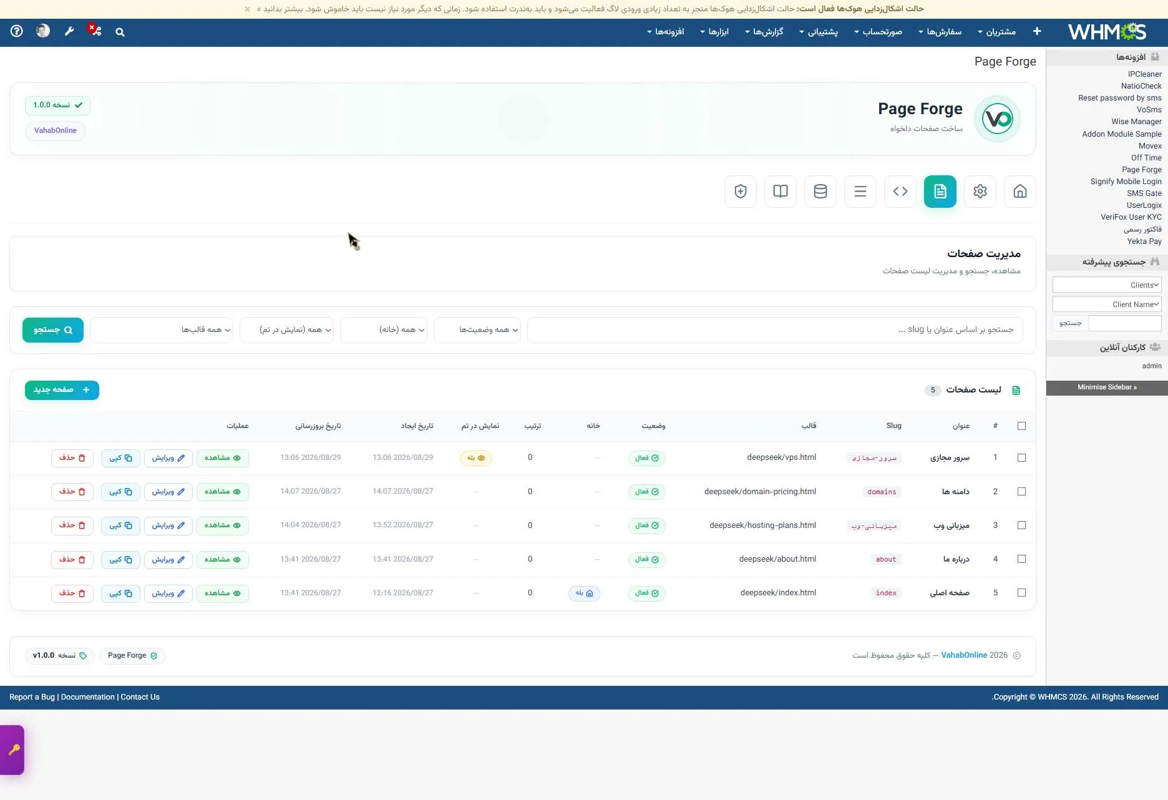The height and width of the screenshot is (800, 1168).
Task: Click مشاهده view button for the about row
Action: pos(223,559)
